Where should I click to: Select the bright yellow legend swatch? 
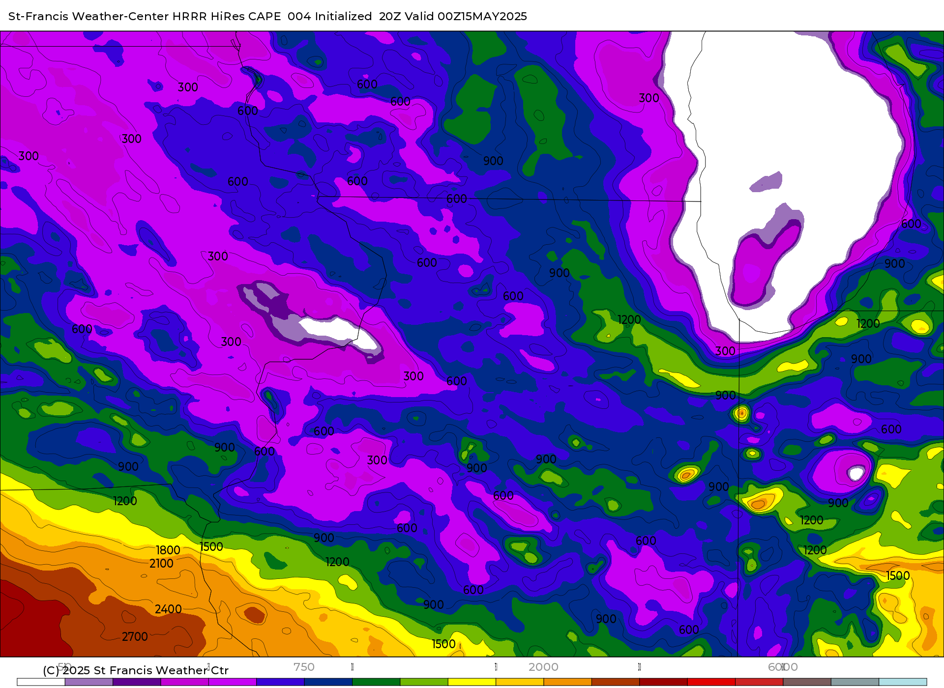(x=472, y=682)
